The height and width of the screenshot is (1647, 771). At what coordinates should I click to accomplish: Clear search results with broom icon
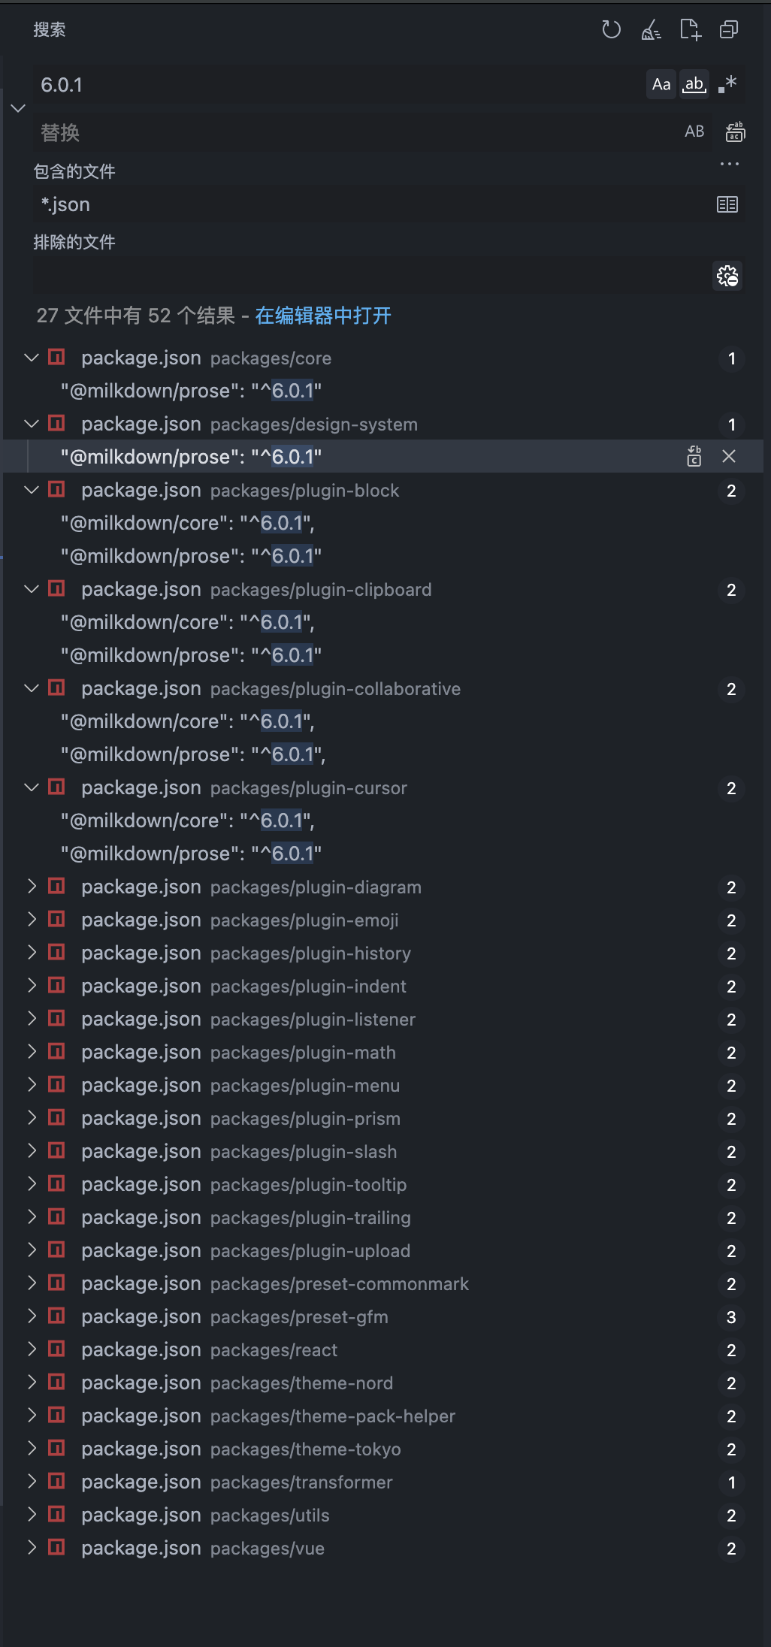(651, 30)
